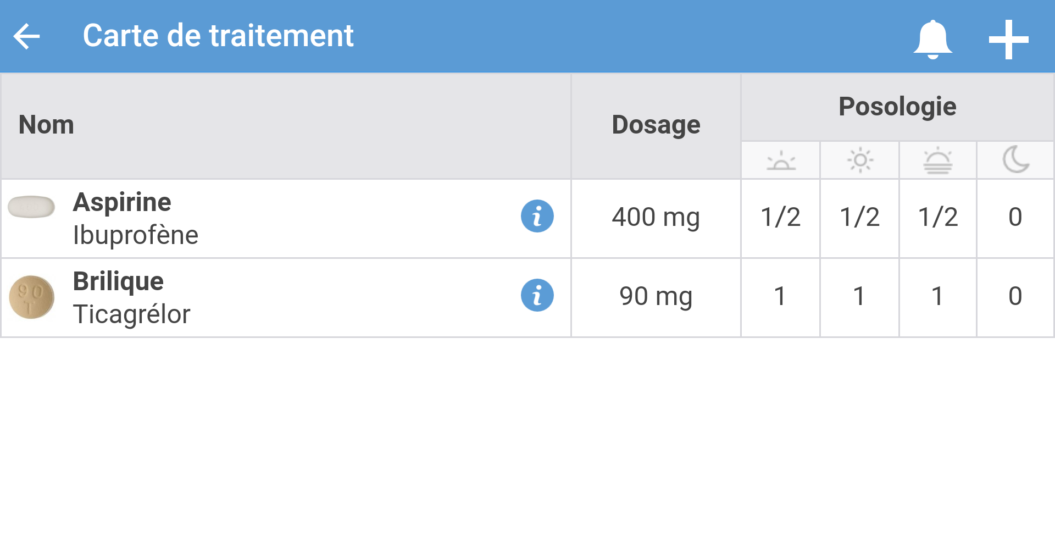Open reminders with the bell icon

pyautogui.click(x=932, y=39)
